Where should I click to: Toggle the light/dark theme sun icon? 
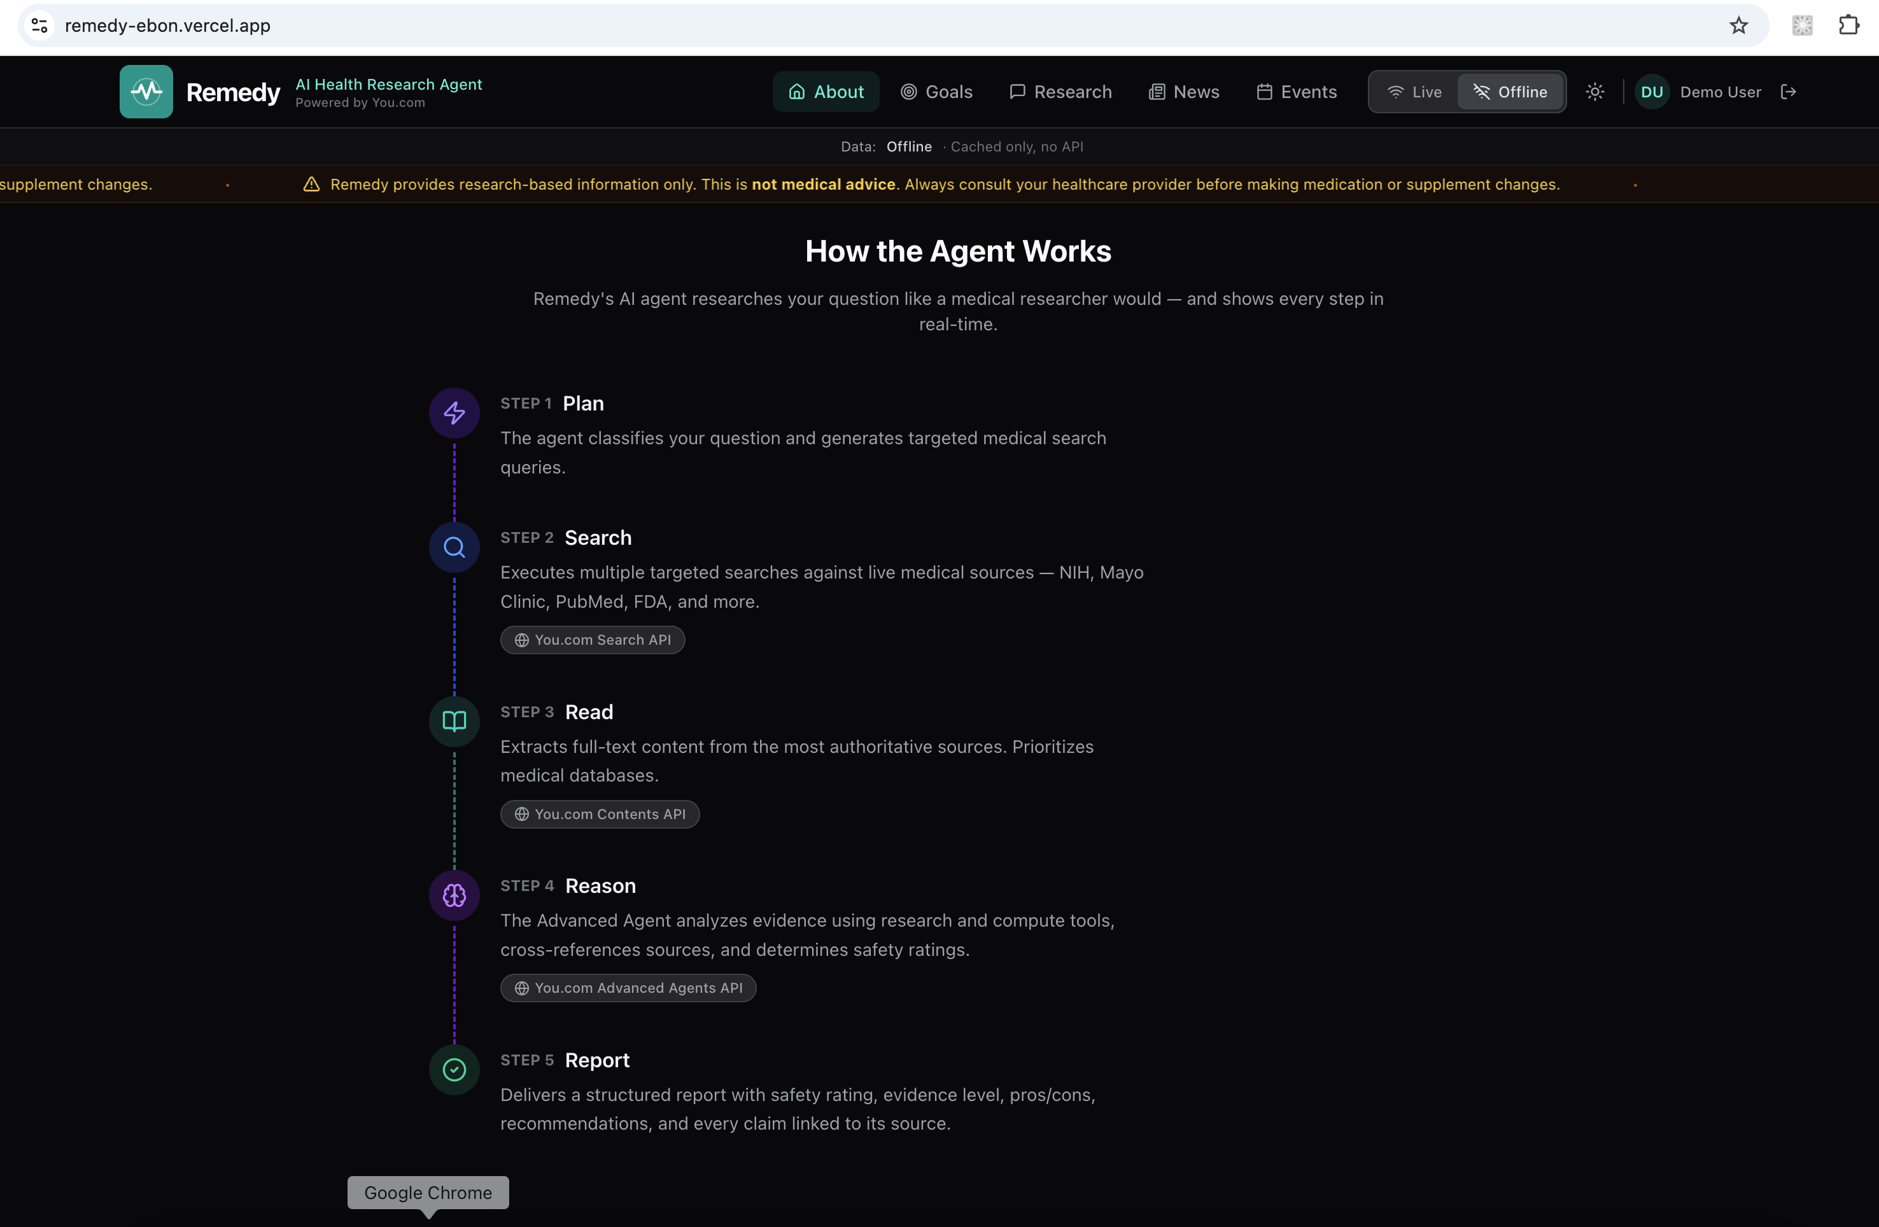point(1594,92)
